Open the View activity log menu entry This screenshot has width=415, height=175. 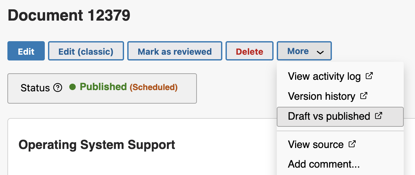coord(324,77)
